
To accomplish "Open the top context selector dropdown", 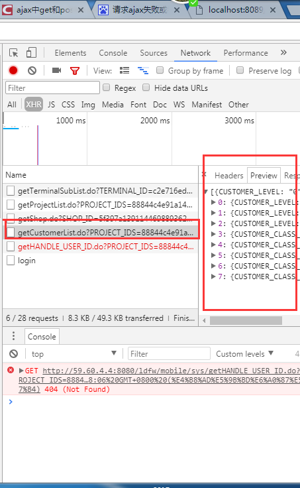I will pyautogui.click(x=74, y=354).
